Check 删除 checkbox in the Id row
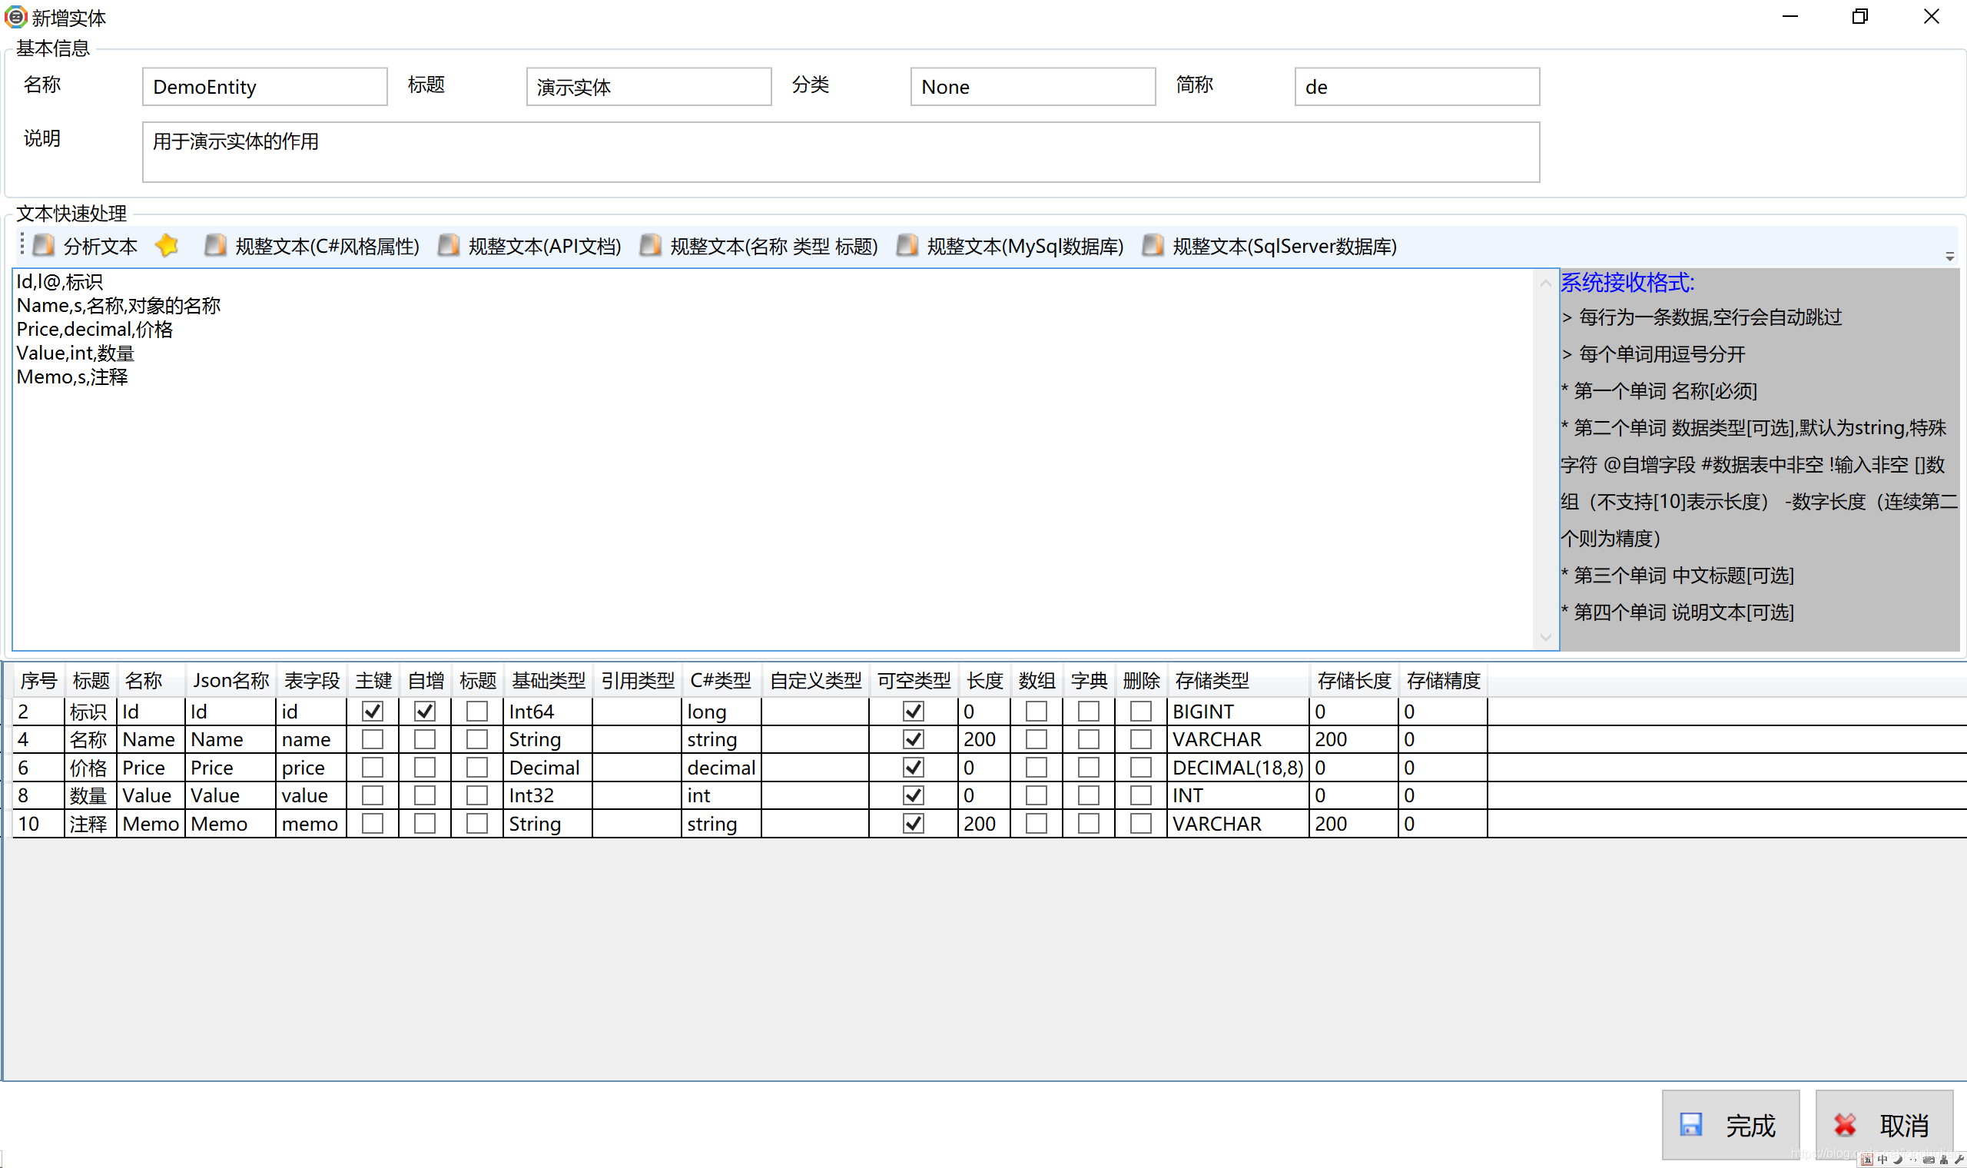The image size is (1967, 1168). (x=1141, y=712)
